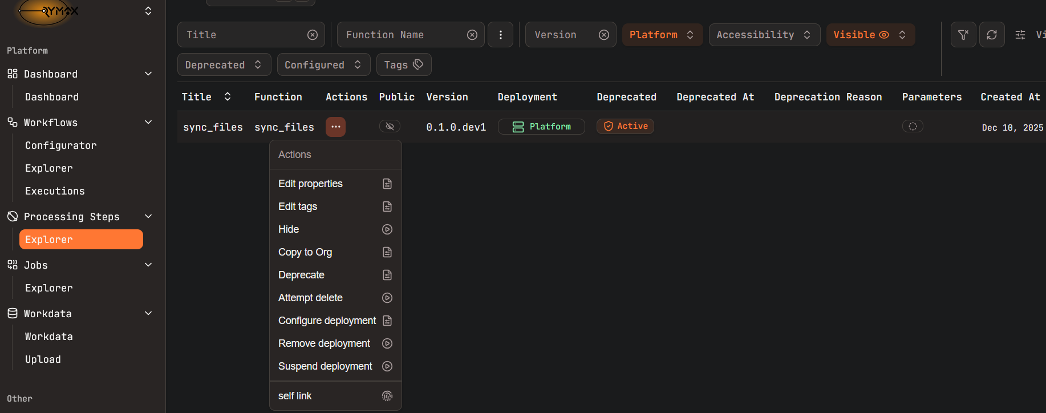
Task: Click the clear filters funnel icon
Action: click(963, 35)
